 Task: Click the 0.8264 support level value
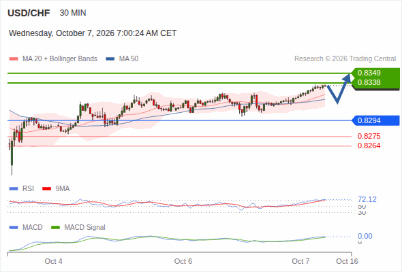pyautogui.click(x=369, y=146)
